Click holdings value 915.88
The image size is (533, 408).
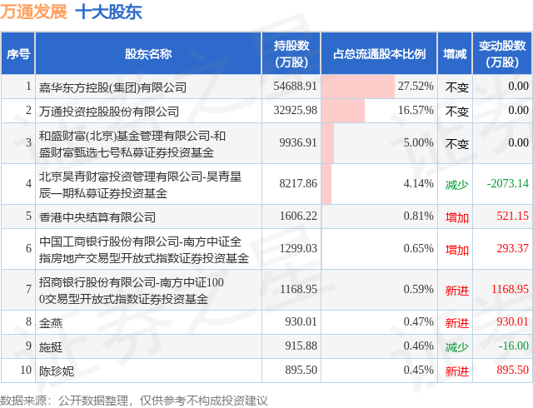click(301, 346)
